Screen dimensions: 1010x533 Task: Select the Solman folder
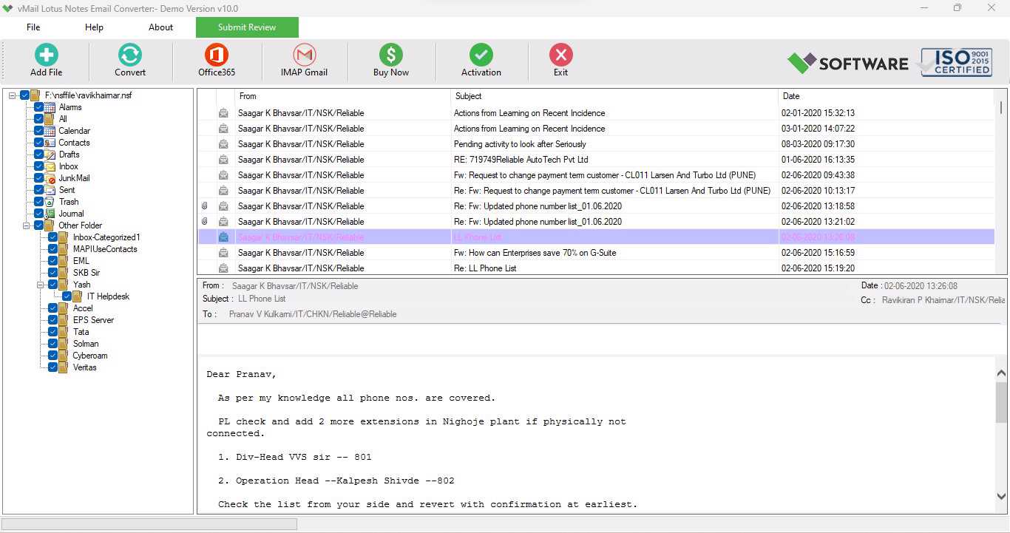86,344
